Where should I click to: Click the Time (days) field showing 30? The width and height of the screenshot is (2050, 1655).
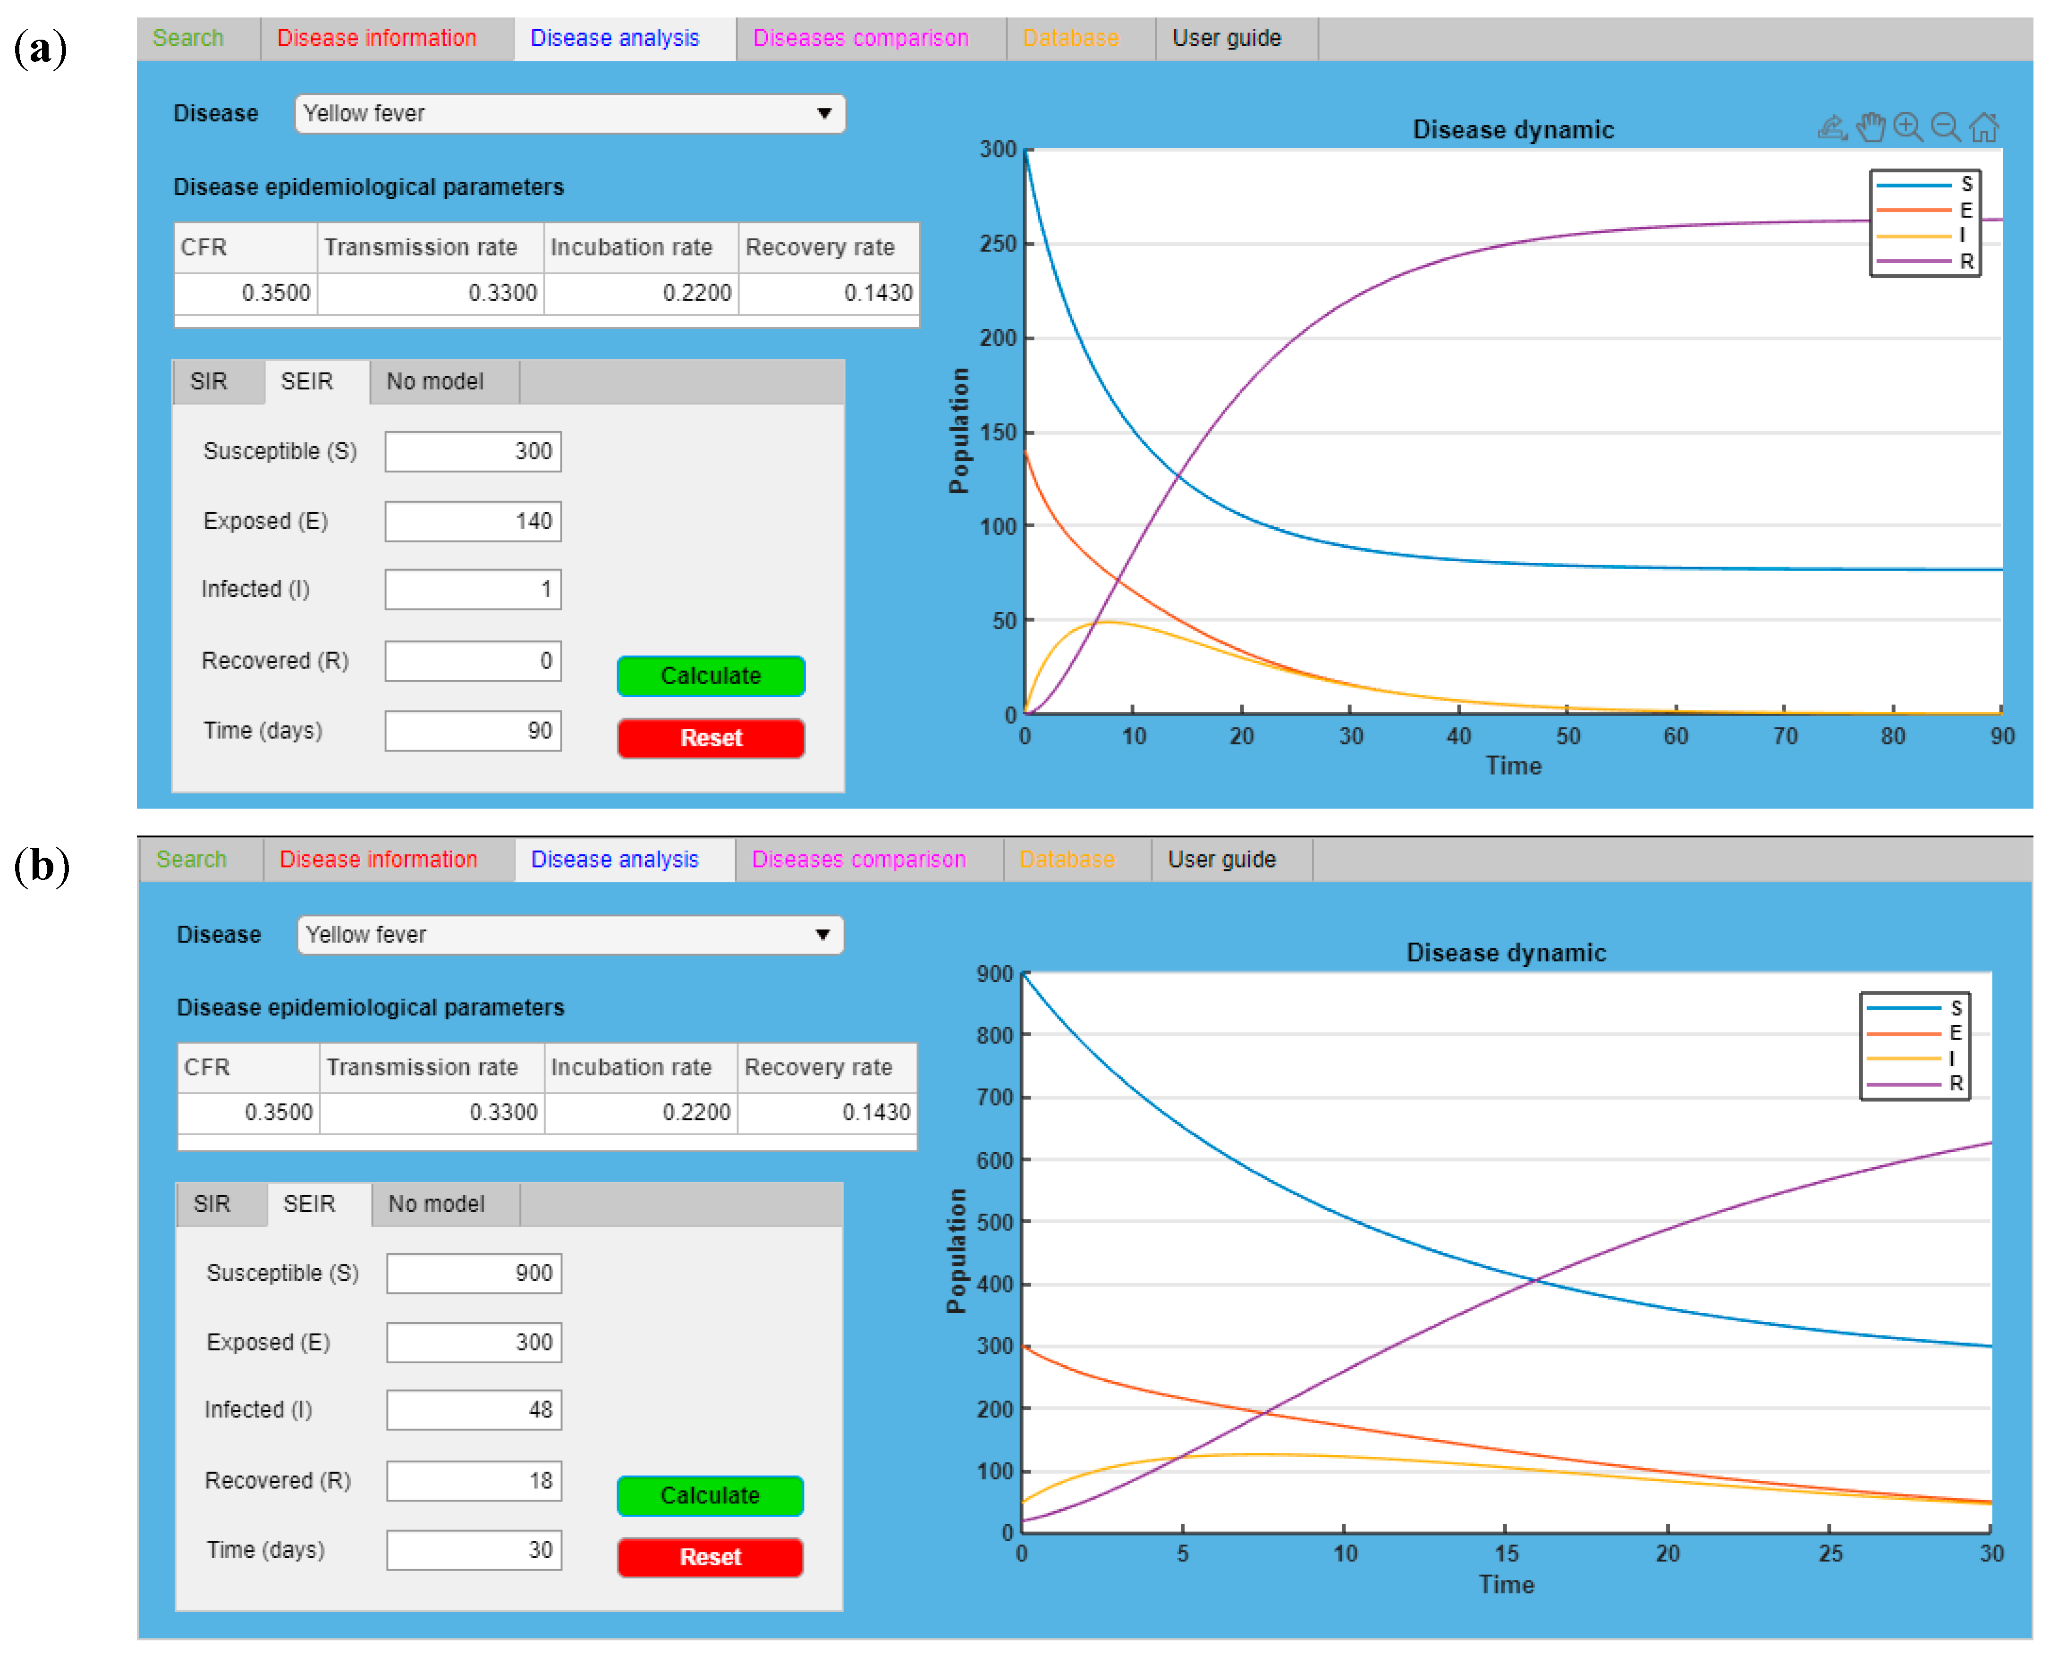pyautogui.click(x=474, y=1549)
